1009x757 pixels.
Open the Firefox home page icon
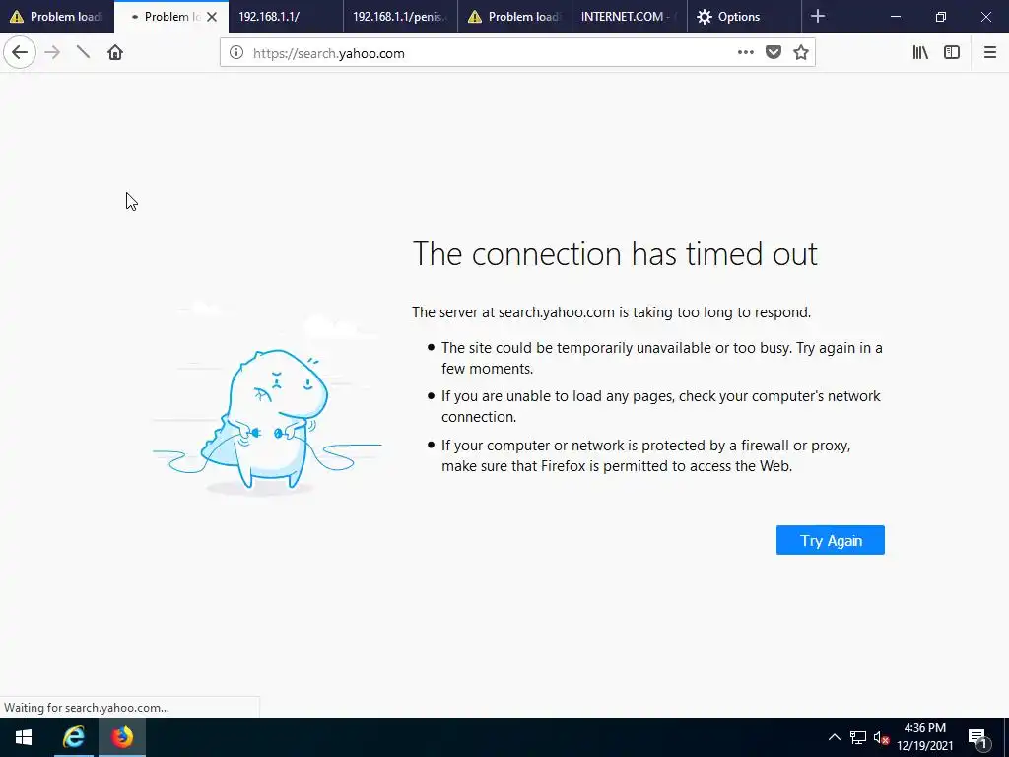115,52
